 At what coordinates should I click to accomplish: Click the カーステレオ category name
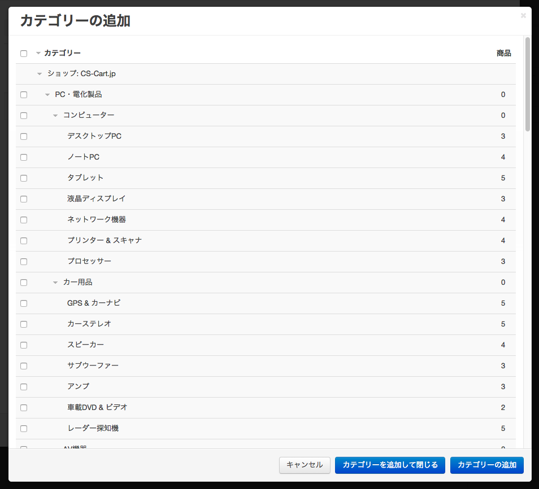coord(89,324)
